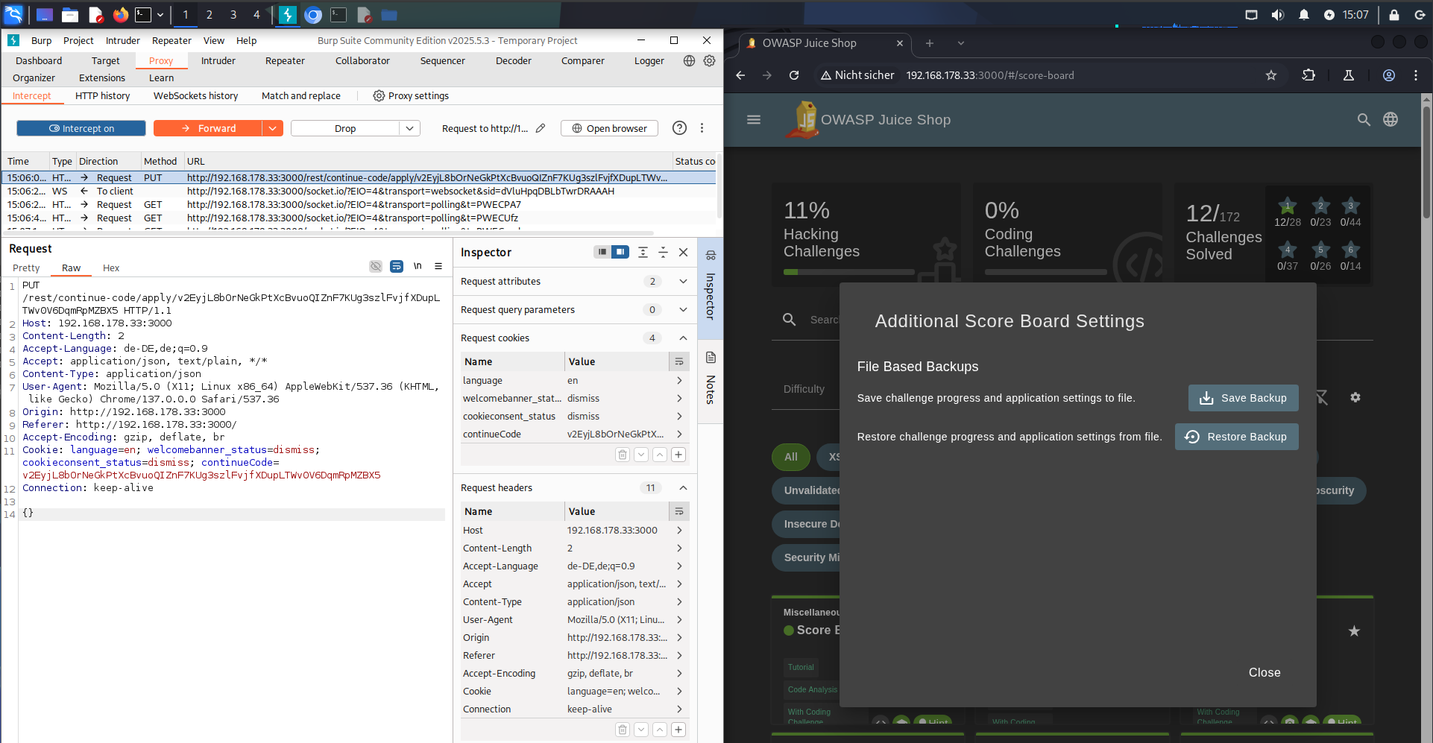Collapse the Request cookies section

tap(683, 338)
